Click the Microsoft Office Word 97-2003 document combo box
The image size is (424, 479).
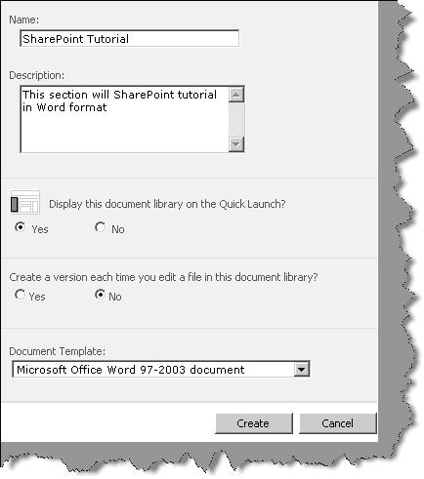click(161, 370)
